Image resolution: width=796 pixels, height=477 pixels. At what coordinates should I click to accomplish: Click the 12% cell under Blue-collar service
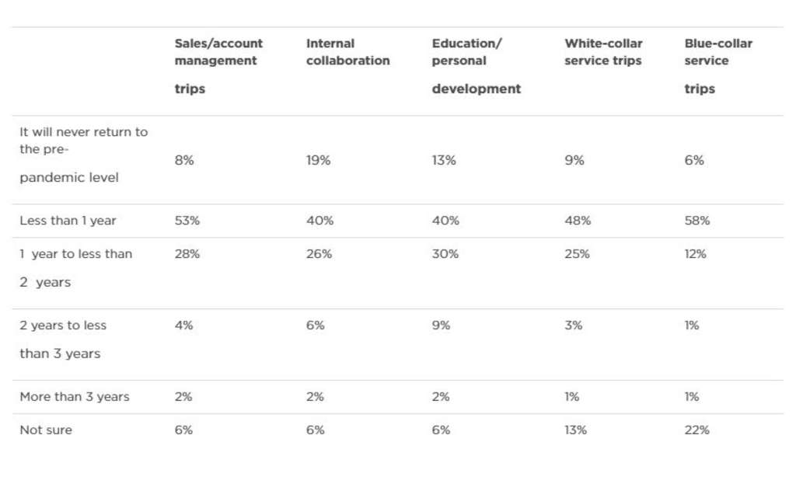695,254
